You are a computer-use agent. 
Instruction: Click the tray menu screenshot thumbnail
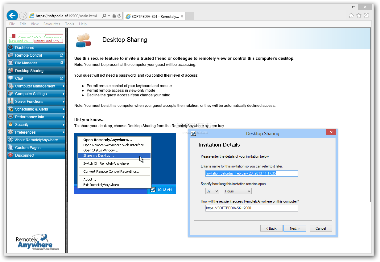coord(125,163)
